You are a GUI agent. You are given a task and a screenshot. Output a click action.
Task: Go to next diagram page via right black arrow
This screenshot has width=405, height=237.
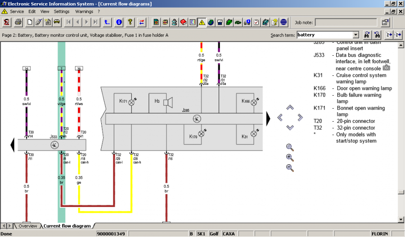click(268, 118)
